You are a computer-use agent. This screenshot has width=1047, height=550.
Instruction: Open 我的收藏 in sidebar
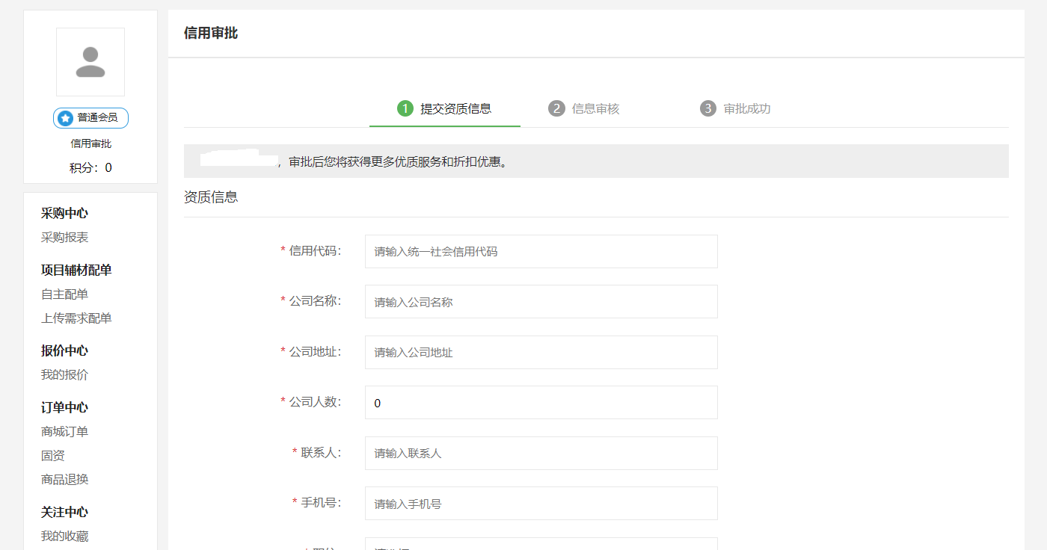click(65, 537)
